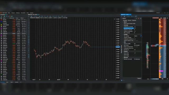169x95 pixels.
Task: Open the Шаблон template combo box
Action: click(x=131, y=18)
